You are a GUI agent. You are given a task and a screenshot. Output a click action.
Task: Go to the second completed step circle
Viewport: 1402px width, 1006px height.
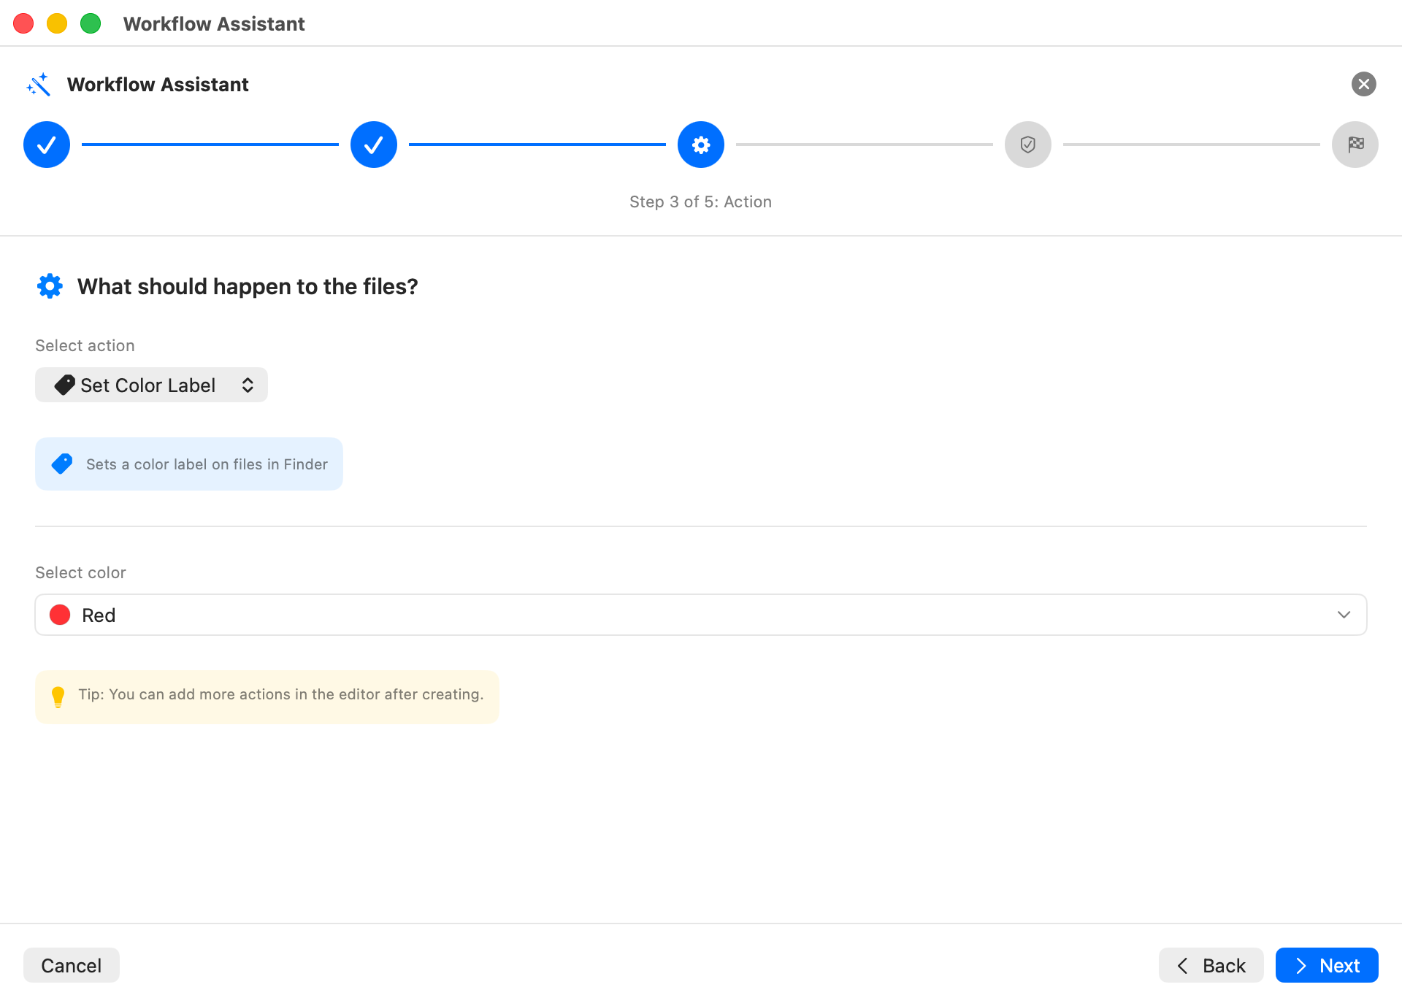pyautogui.click(x=374, y=145)
